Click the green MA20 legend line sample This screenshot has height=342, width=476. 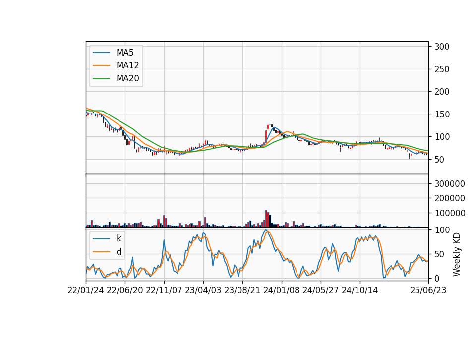click(101, 79)
